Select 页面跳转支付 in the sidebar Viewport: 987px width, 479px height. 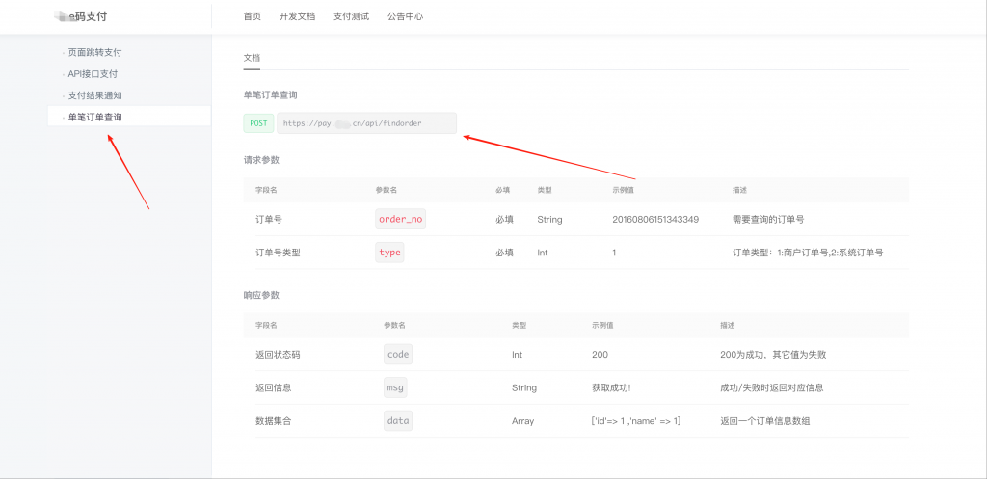[94, 52]
